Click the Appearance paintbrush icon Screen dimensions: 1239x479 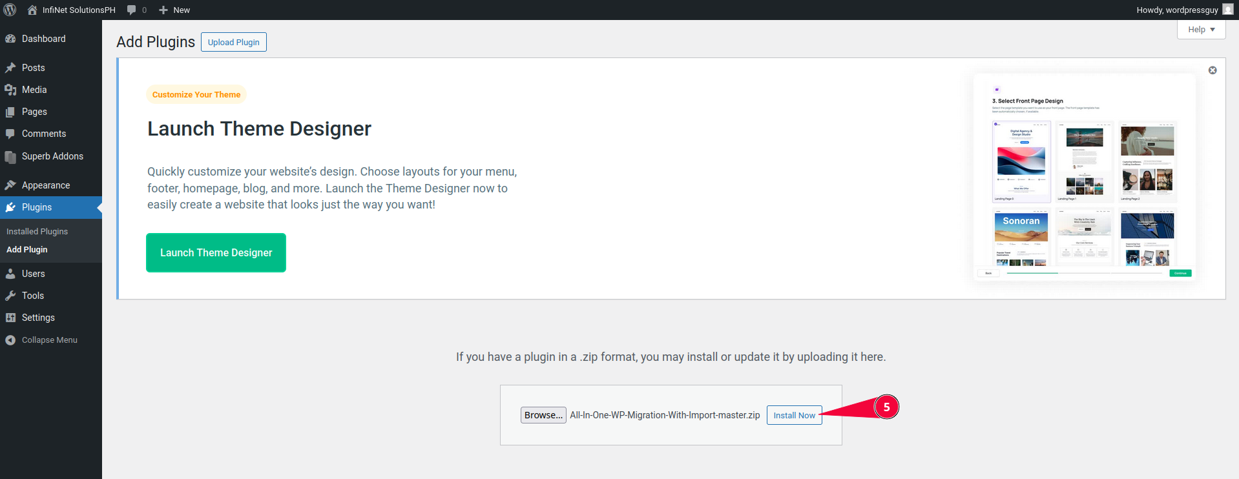tap(10, 185)
